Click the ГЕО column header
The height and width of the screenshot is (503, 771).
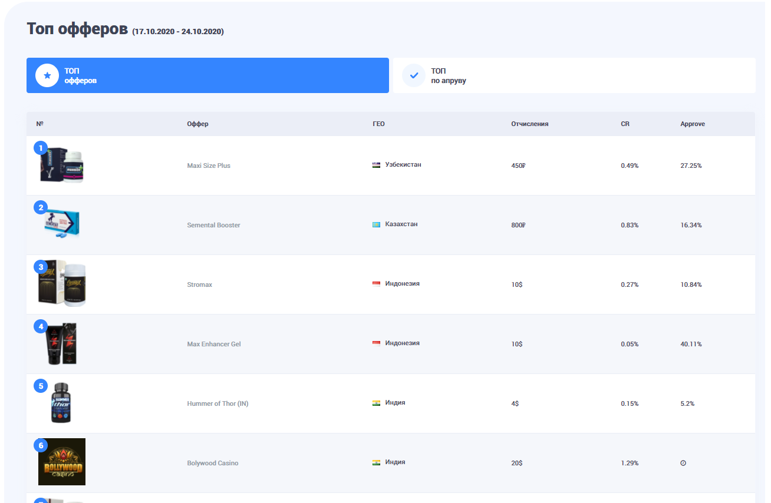tap(378, 124)
